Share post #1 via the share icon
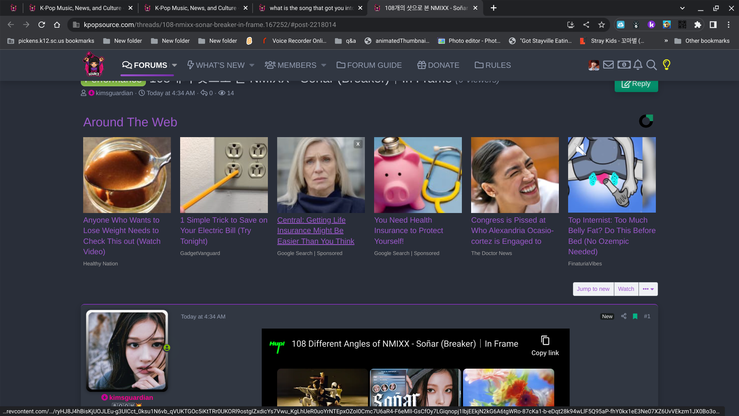739x416 pixels. pos(624,316)
